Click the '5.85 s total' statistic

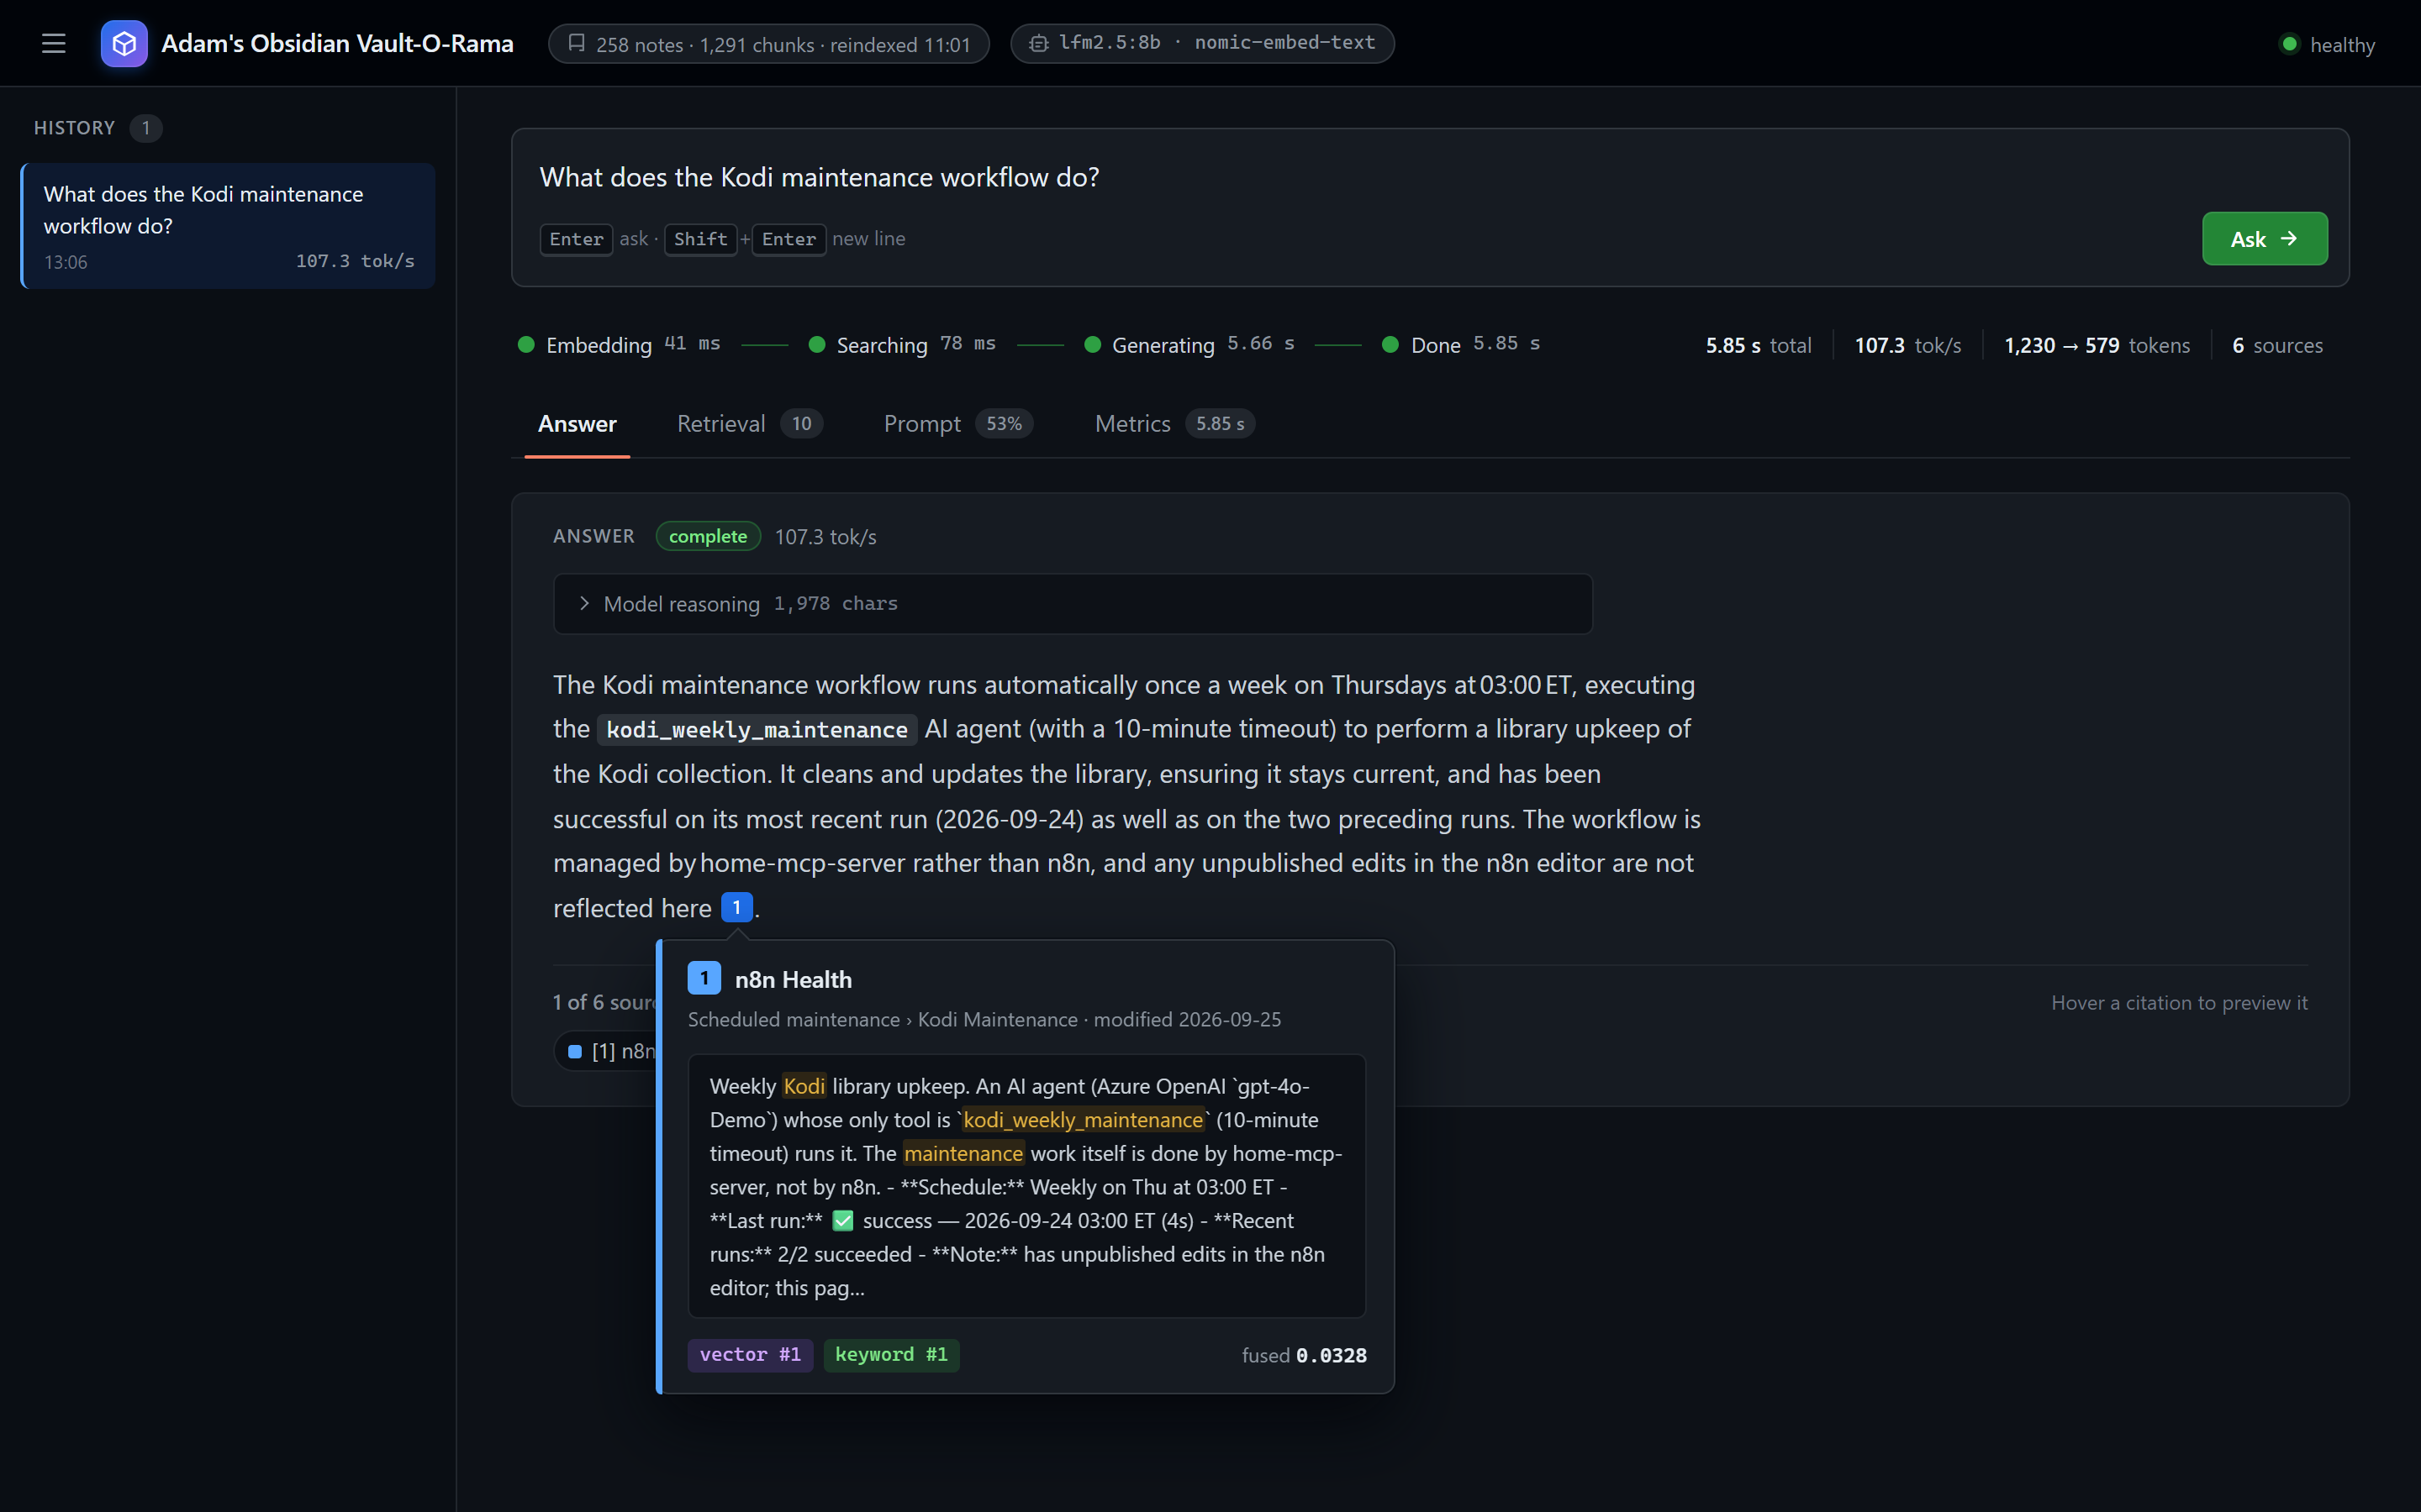(1758, 345)
